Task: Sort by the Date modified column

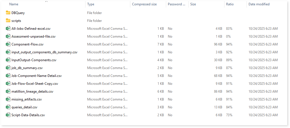Action: 259,4
